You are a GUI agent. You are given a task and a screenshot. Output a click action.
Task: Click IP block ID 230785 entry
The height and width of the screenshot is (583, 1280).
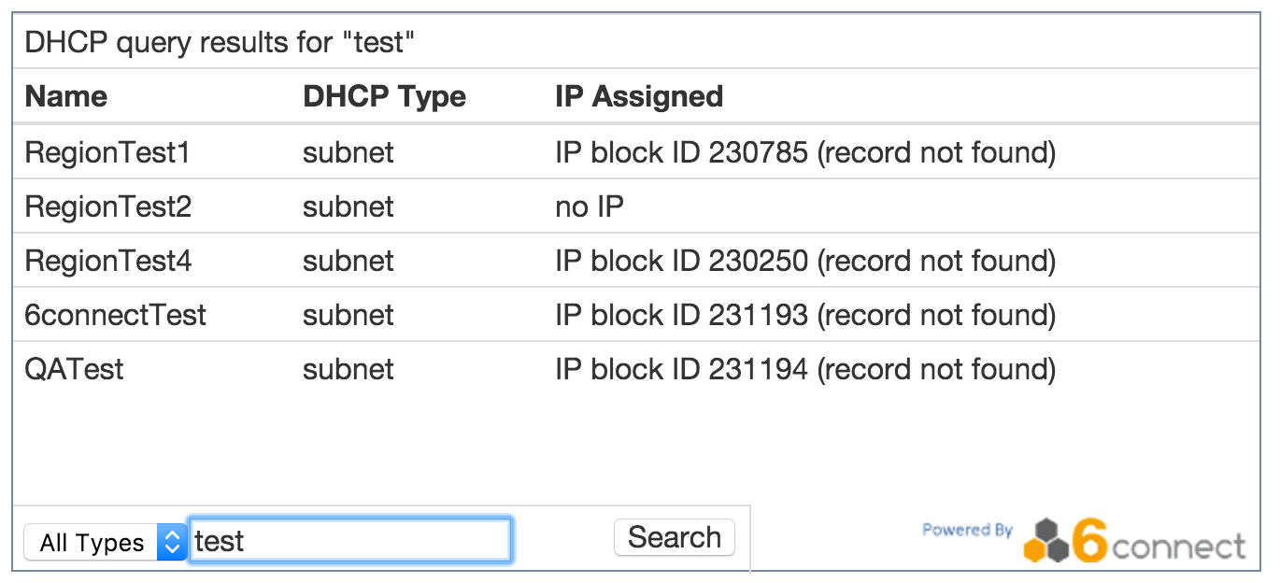(804, 152)
